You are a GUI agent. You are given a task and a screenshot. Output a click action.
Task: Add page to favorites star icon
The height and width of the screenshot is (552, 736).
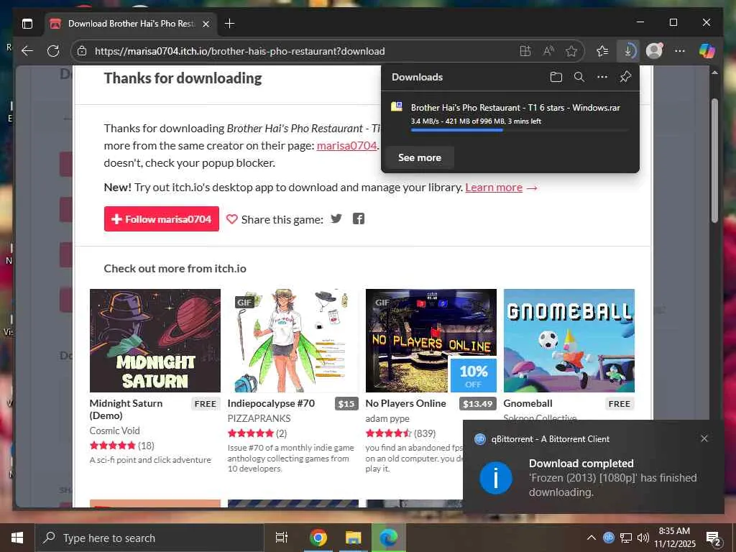(x=571, y=51)
